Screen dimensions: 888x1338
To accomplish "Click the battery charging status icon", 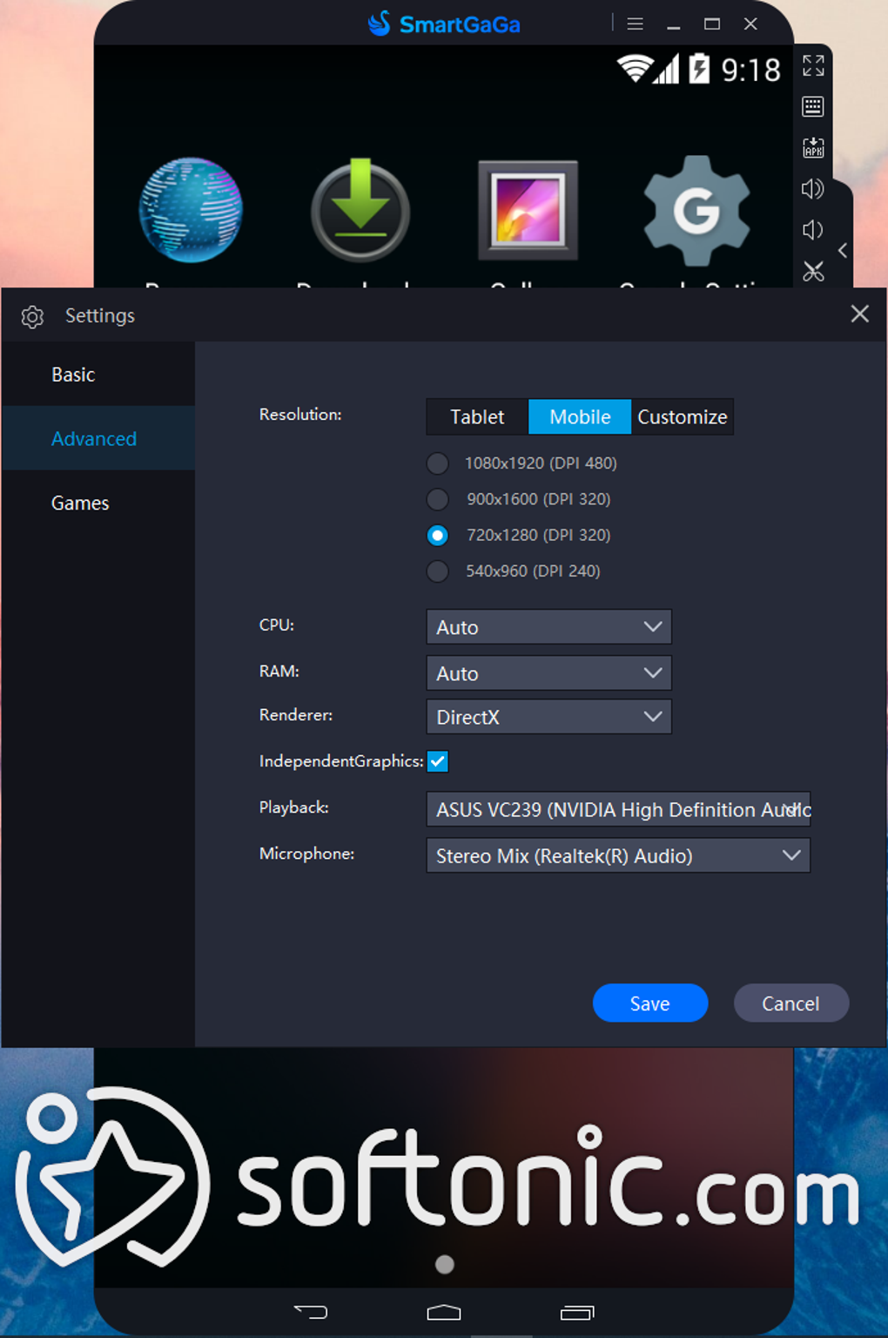I will coord(699,68).
